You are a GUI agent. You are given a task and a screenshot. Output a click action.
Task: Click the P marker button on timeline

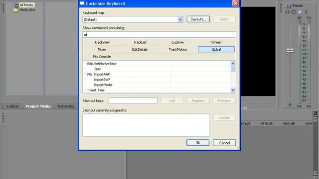point(315,114)
